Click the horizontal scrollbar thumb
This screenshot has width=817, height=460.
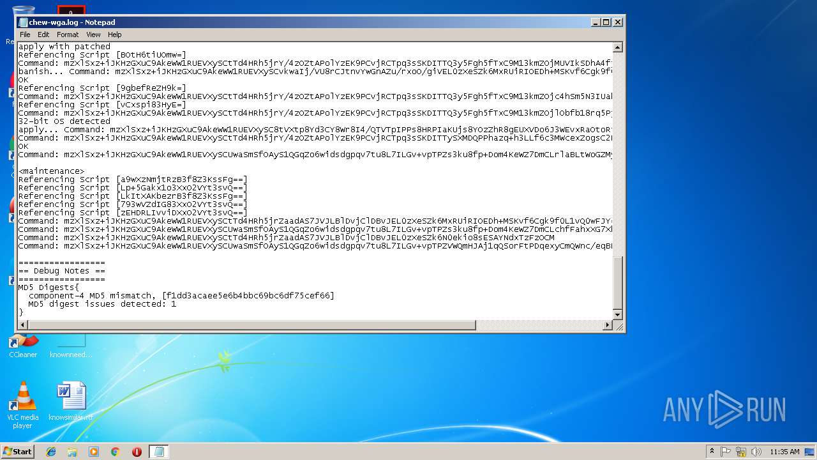coord(252,325)
